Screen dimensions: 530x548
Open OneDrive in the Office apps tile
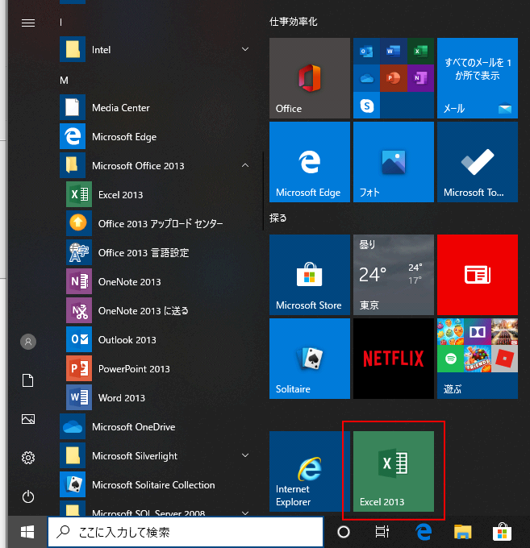pyautogui.click(x=366, y=78)
